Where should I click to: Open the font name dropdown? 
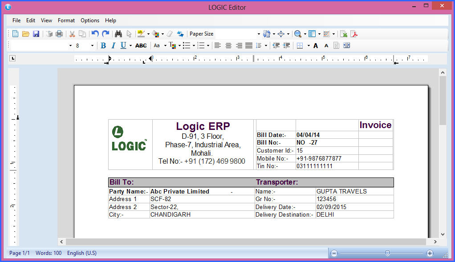[70, 45]
